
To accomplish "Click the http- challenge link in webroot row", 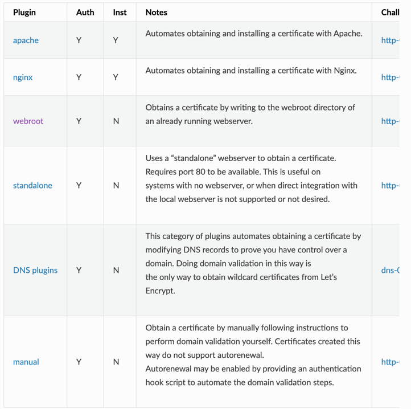I will [390, 121].
